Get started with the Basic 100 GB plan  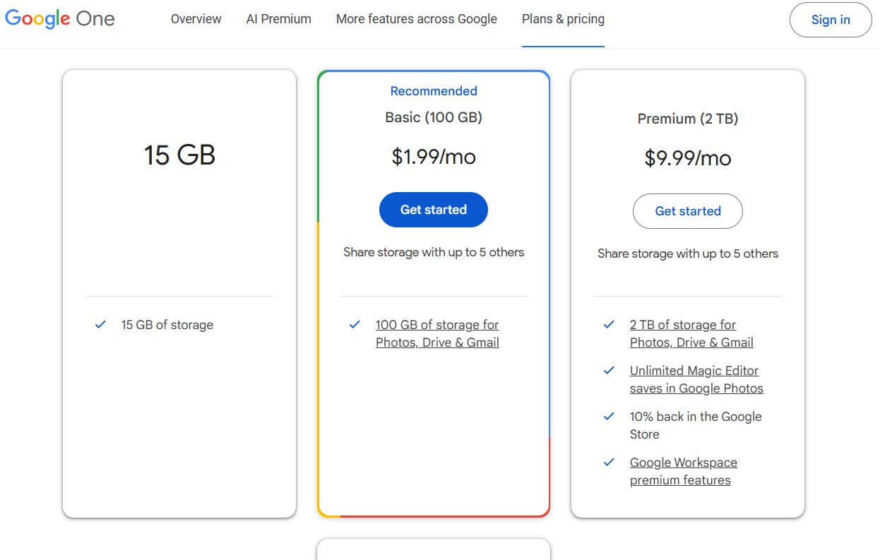(433, 209)
